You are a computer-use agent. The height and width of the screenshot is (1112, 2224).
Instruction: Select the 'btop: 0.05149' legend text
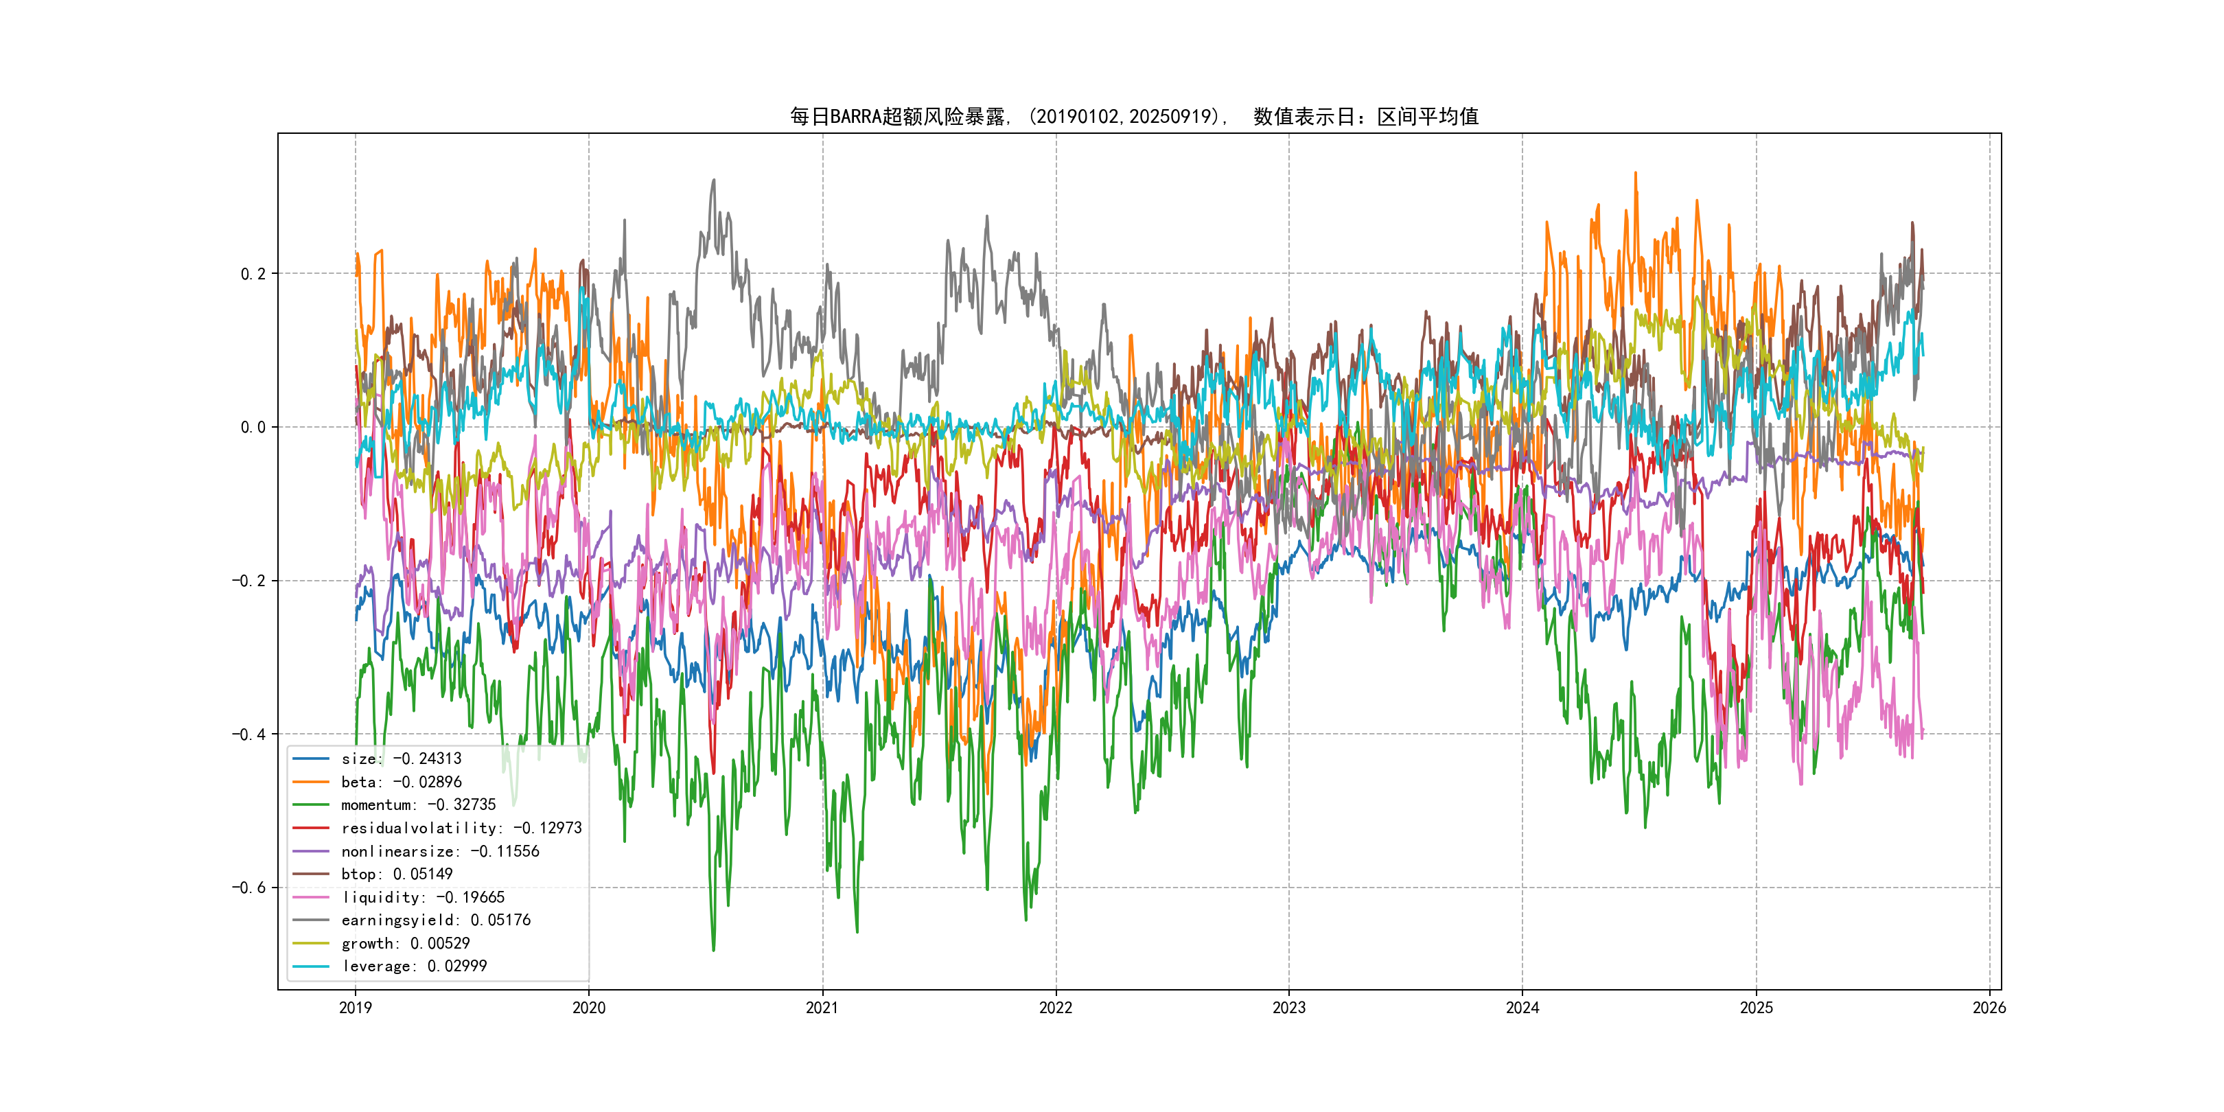point(397,874)
